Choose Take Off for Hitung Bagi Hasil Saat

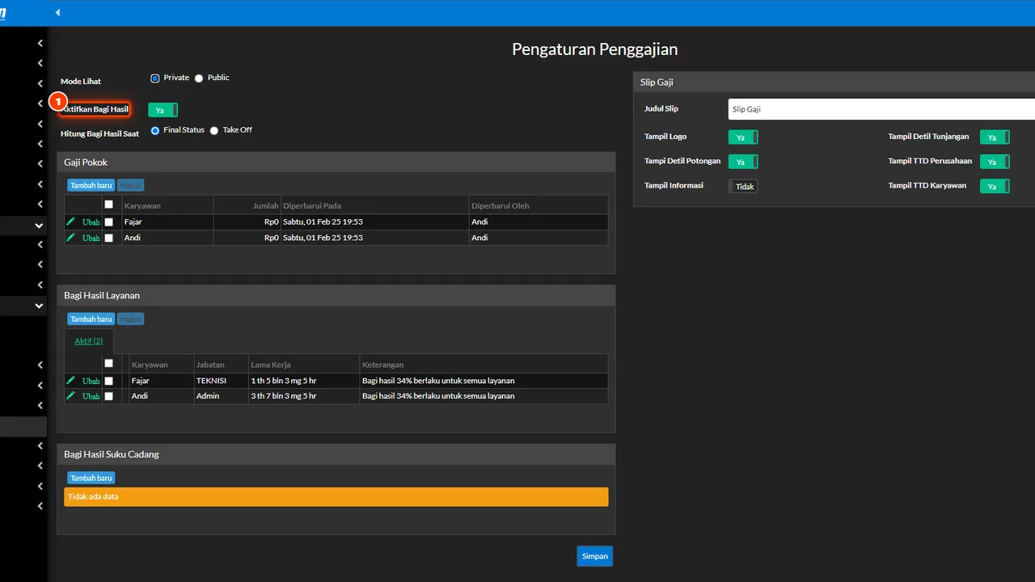point(214,130)
